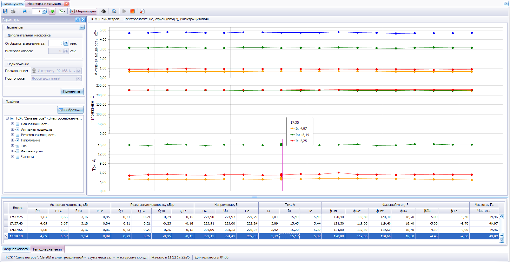The width and height of the screenshot is (510, 262).
Task: Expand the Ток tree node
Action: pos(13,145)
